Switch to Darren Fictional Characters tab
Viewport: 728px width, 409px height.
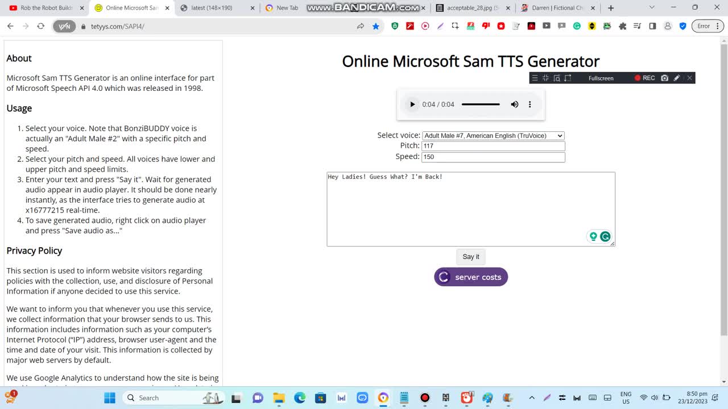[x=558, y=8]
